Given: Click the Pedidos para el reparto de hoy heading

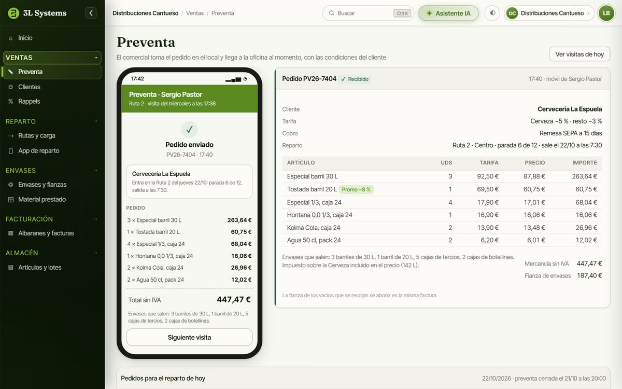Looking at the screenshot, I should click(x=163, y=378).
